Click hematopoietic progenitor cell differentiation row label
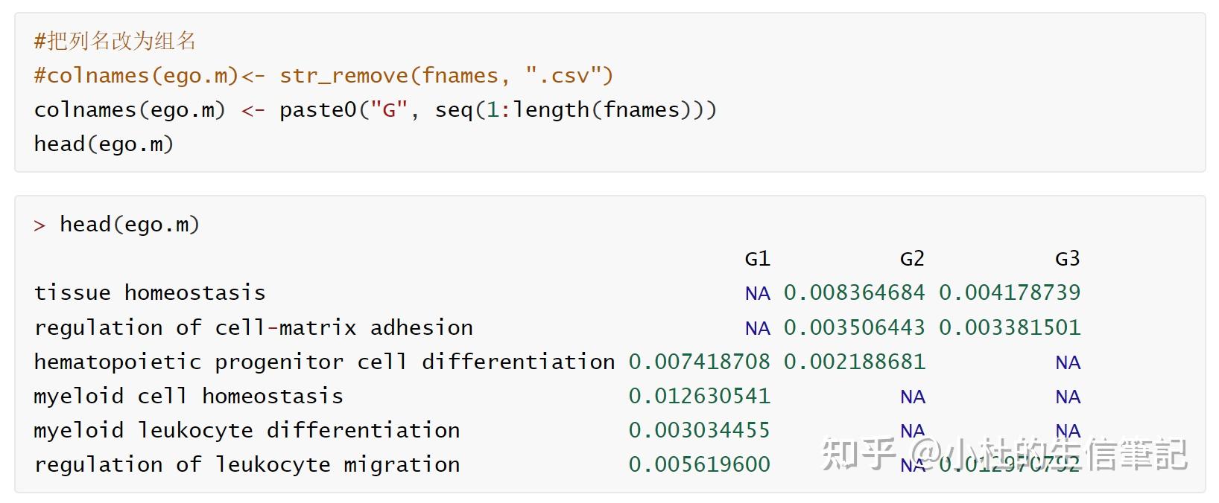 [x=324, y=362]
